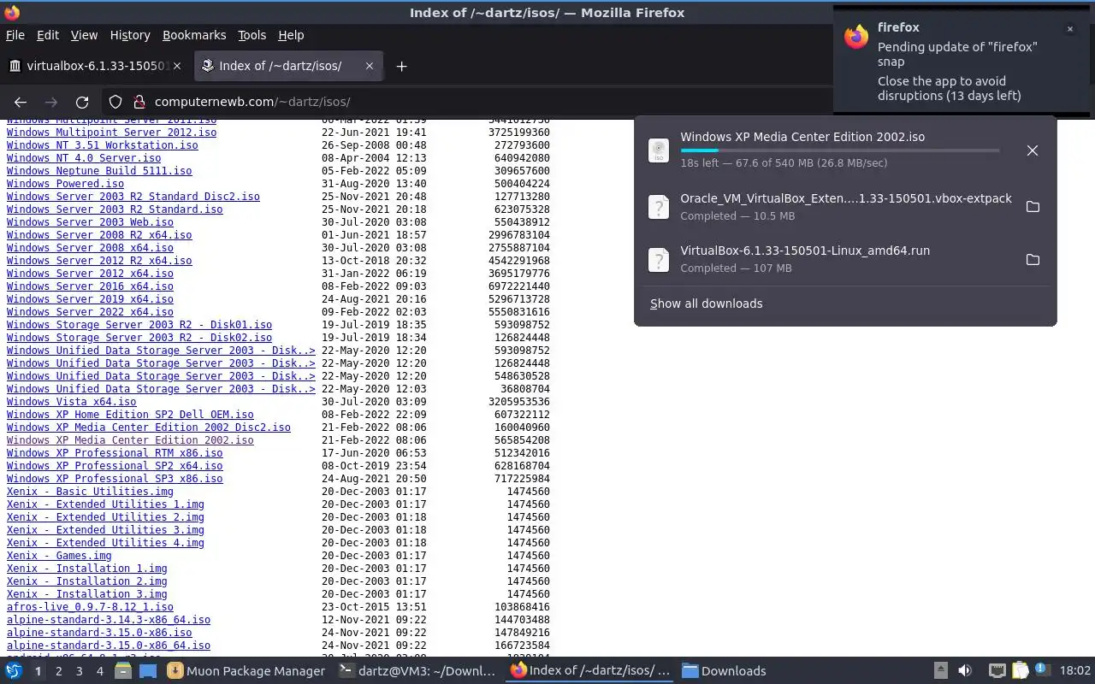Open the file manager launcher in taskbar
The image size is (1095, 684).
point(123,671)
